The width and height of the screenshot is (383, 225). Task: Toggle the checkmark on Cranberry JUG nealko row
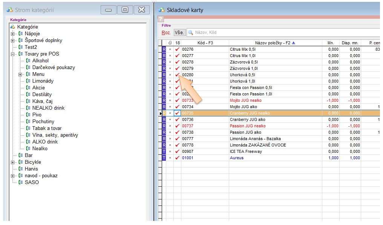(177, 113)
